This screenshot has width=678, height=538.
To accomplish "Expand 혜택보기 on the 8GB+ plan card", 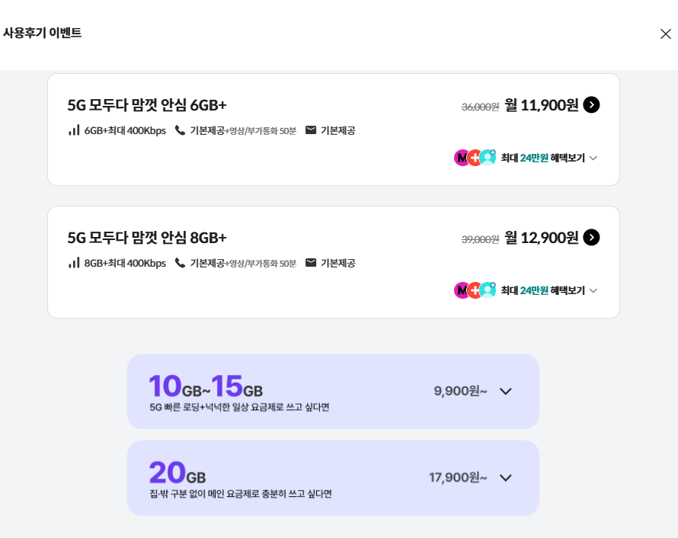I will [x=543, y=290].
